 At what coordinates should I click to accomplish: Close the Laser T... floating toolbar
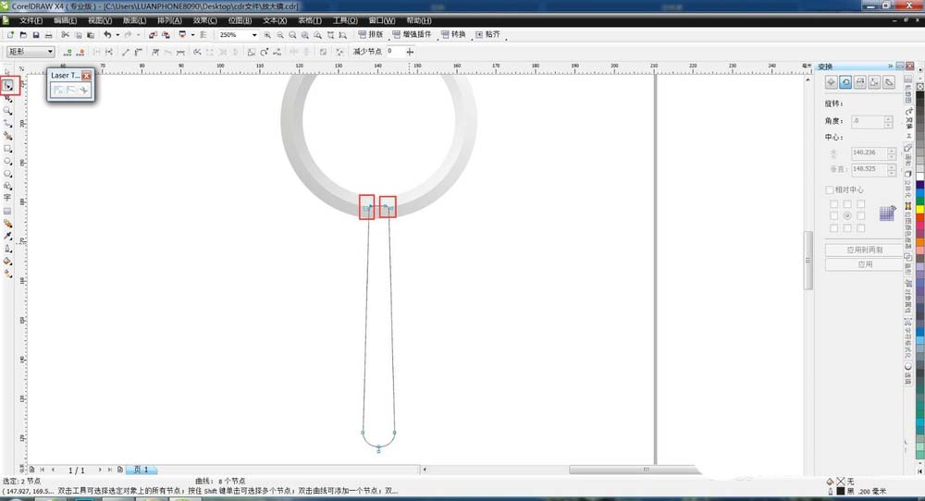[87, 76]
